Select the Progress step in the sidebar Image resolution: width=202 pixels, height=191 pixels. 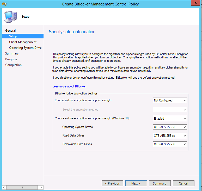coord(11,59)
